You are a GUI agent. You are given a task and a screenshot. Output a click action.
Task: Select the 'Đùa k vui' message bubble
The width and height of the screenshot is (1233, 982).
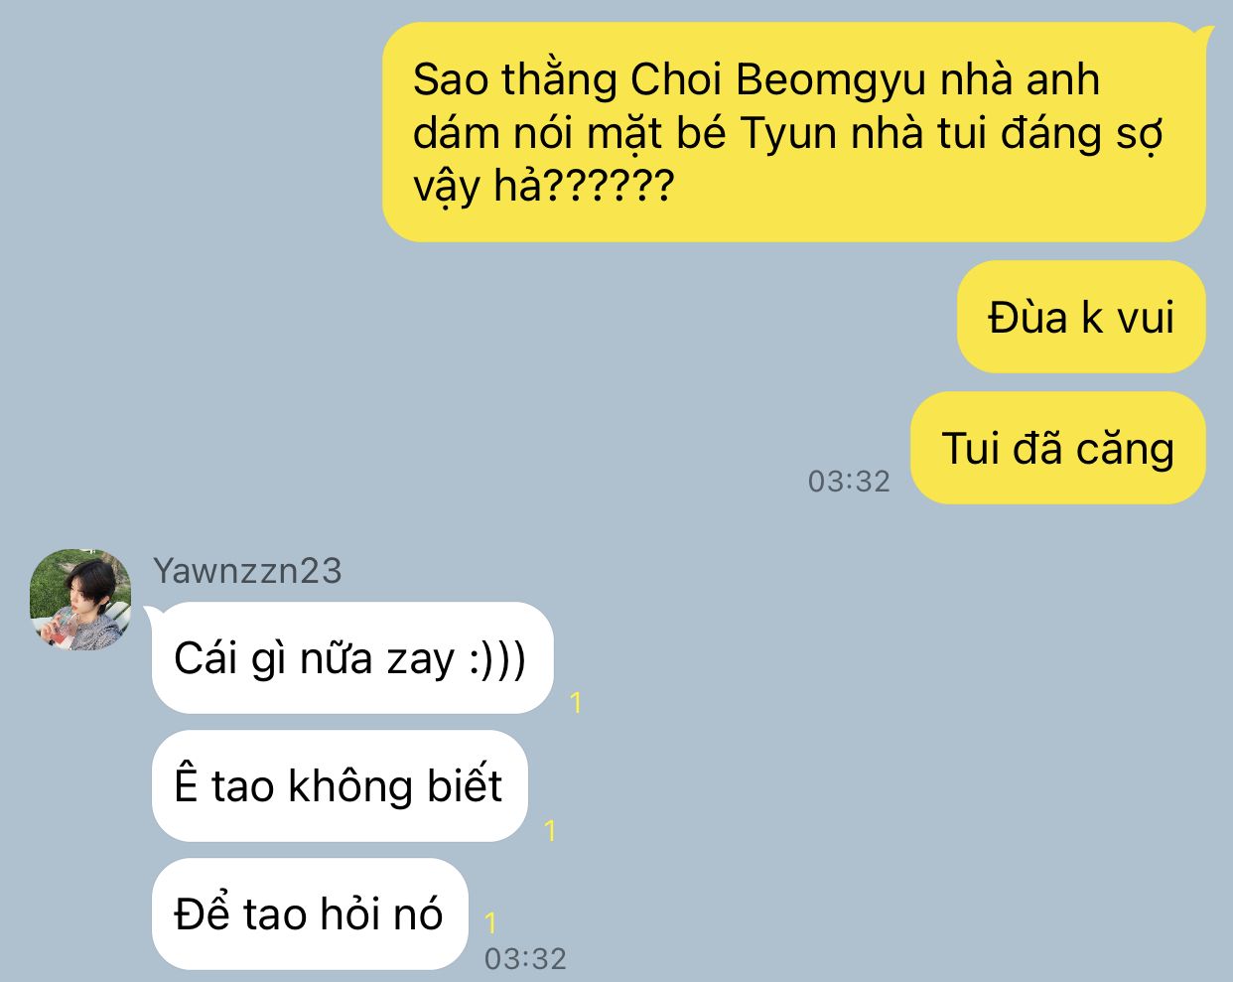click(1081, 317)
